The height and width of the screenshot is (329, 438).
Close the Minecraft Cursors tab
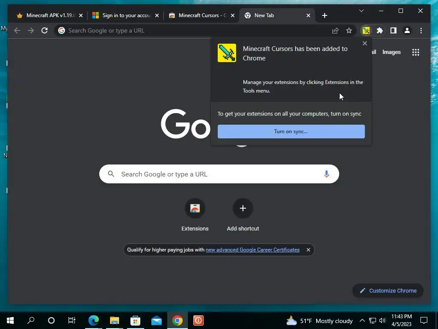point(233,15)
